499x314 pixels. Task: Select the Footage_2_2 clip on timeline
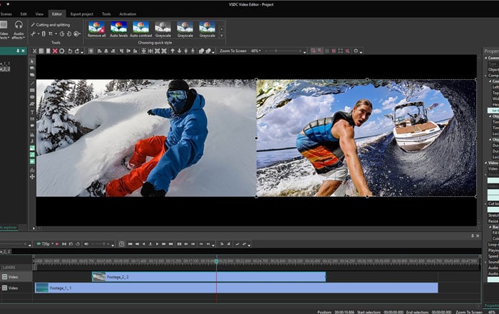point(209,277)
